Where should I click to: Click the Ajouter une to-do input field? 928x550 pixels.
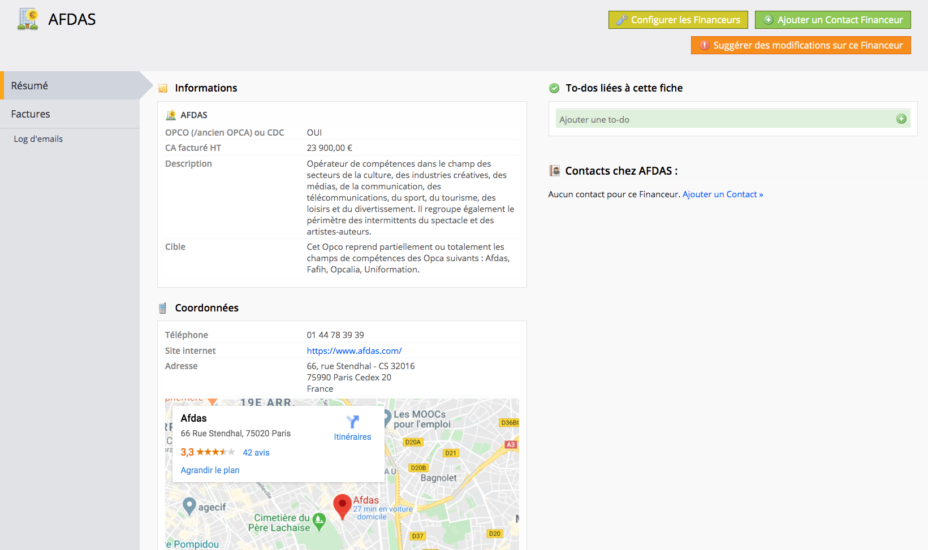[733, 119]
